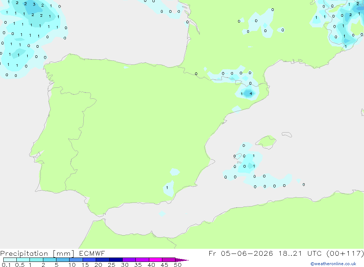Click the 5–10 mm legend swatch
This screenshot has height=267, width=364.
tap(63, 260)
